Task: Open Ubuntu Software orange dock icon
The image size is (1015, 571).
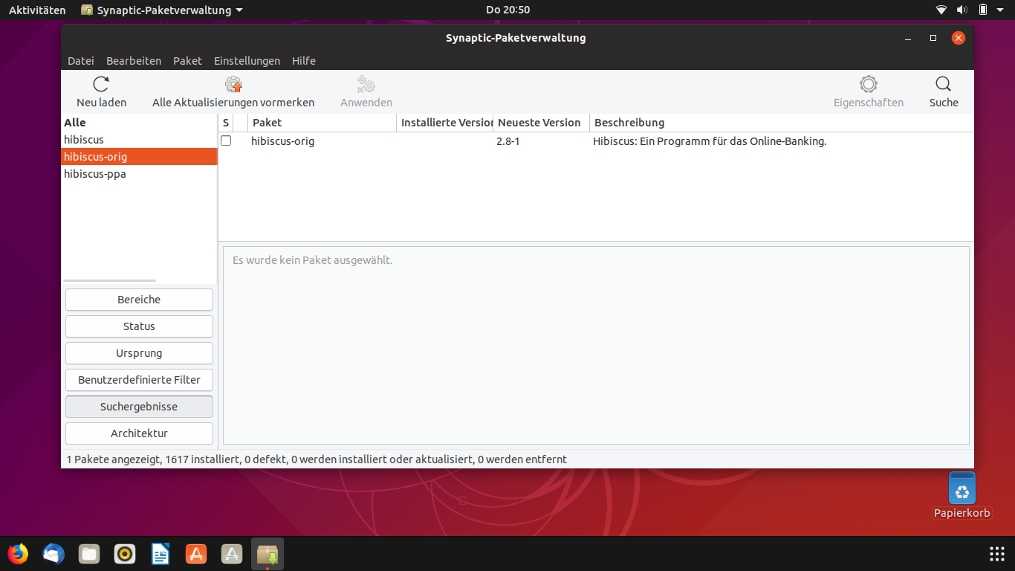Action: [x=196, y=554]
